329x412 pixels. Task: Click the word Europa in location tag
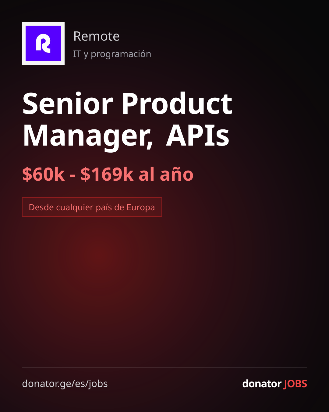tap(141, 208)
